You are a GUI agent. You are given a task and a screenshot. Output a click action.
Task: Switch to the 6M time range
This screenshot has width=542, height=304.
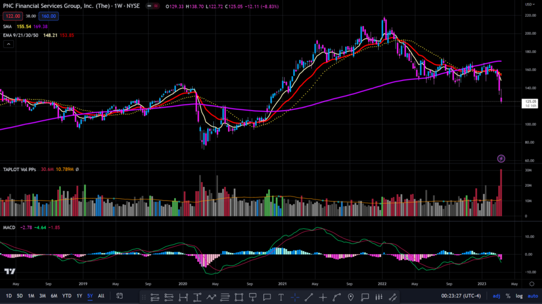(x=54, y=296)
